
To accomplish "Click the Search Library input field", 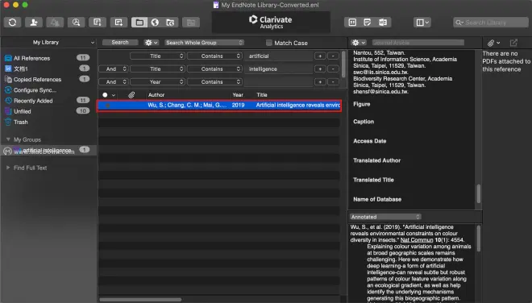I will coord(491,23).
